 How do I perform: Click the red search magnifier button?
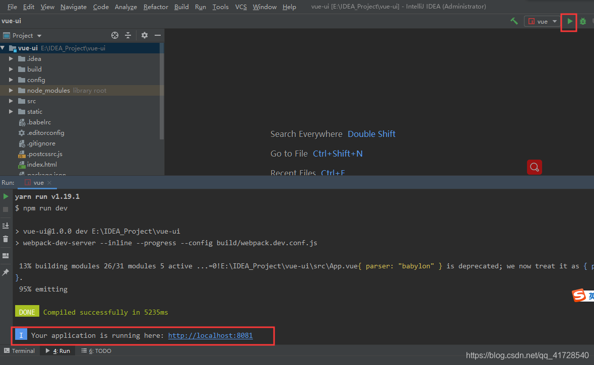[535, 167]
